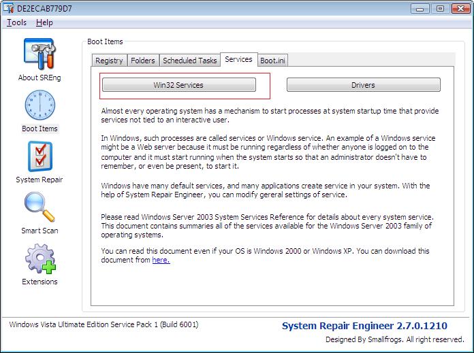Screen dimensions: 474x353
Task: Switch to the Registry tab
Action: click(109, 61)
